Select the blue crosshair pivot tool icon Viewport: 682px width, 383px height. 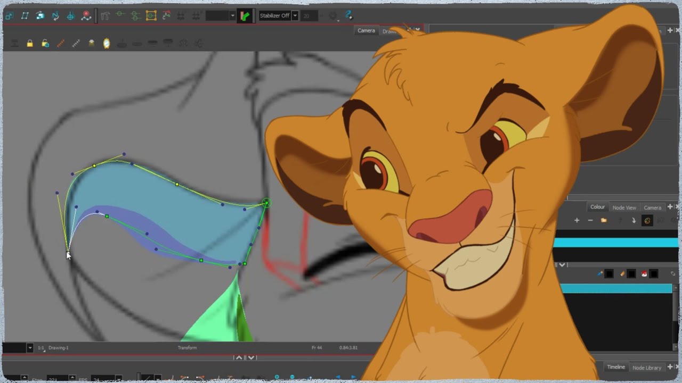[70, 16]
